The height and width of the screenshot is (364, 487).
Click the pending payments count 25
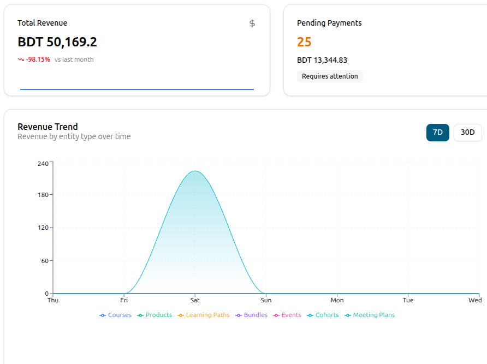tap(304, 42)
